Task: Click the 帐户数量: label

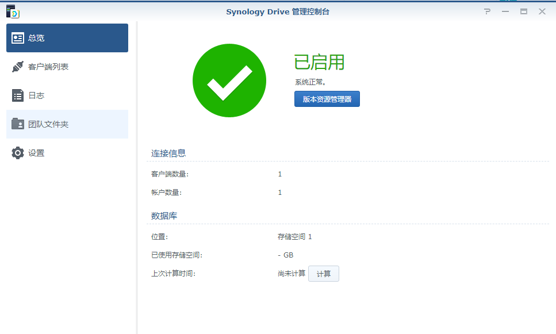Action: point(166,193)
